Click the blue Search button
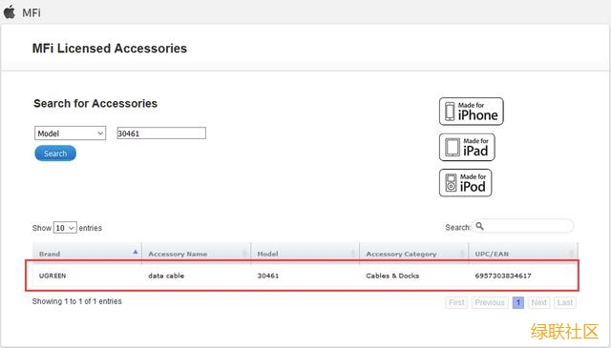This screenshot has width=611, height=348. 55,154
